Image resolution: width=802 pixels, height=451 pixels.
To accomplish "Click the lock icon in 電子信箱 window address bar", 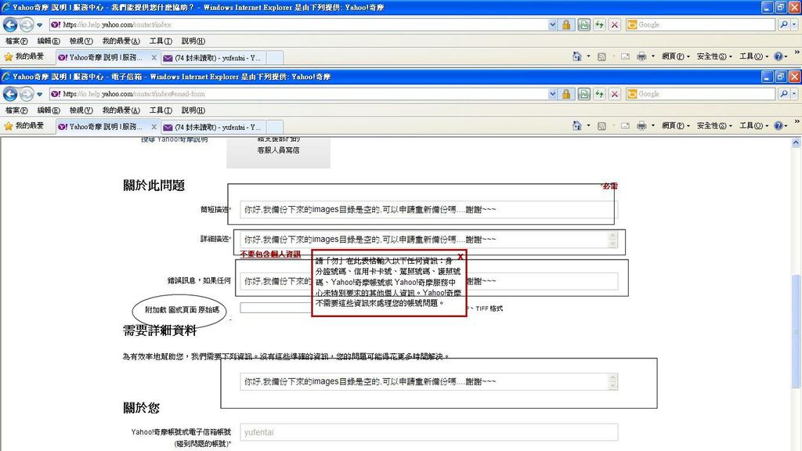I will point(566,94).
